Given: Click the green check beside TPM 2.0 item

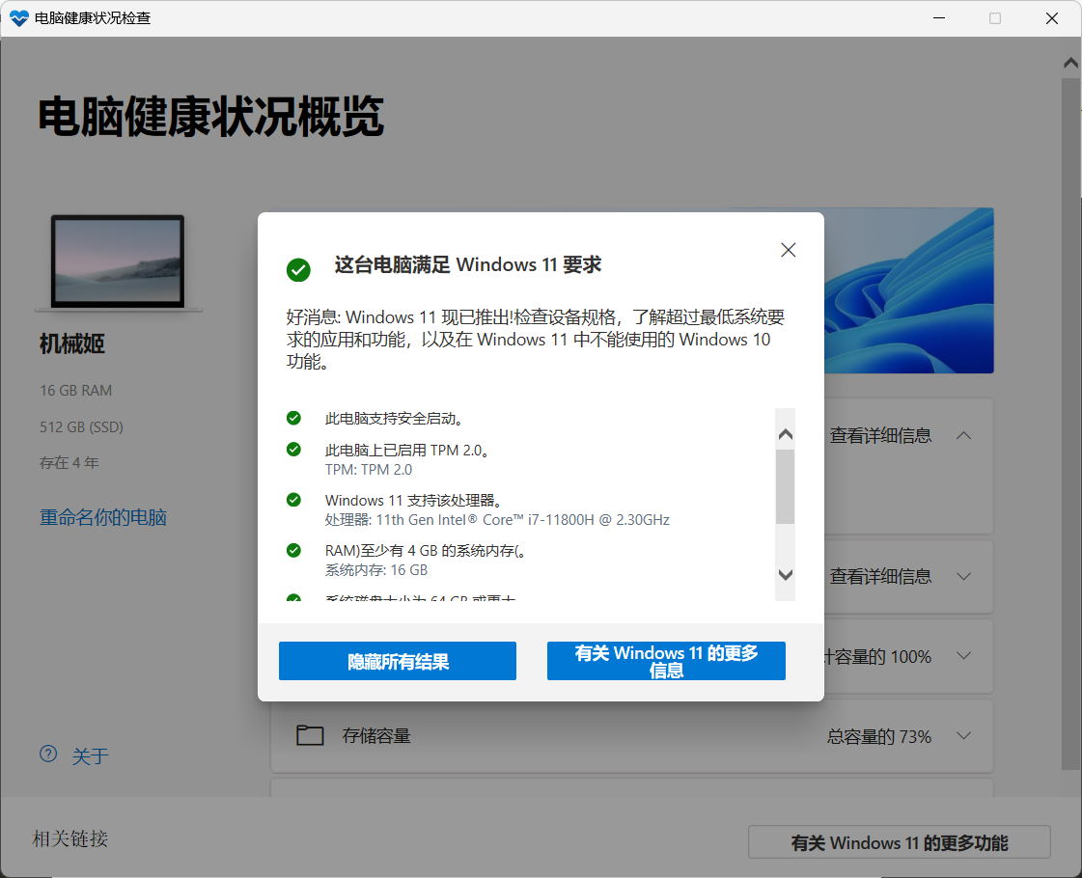Looking at the screenshot, I should pos(293,449).
